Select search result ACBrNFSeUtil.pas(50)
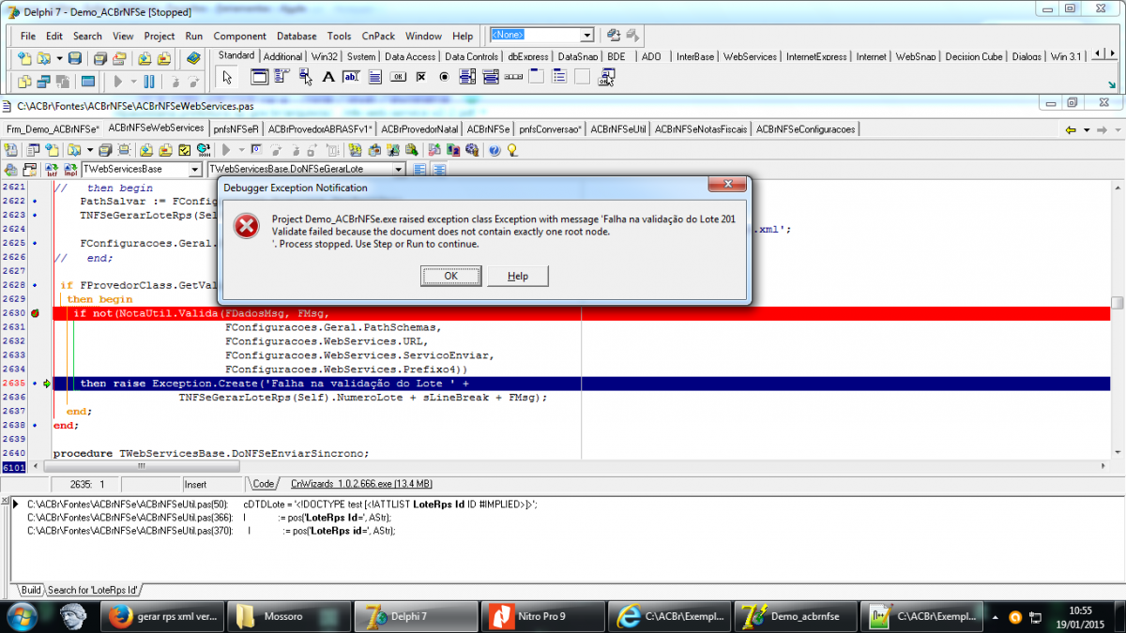Image resolution: width=1126 pixels, height=633 pixels. (x=281, y=504)
